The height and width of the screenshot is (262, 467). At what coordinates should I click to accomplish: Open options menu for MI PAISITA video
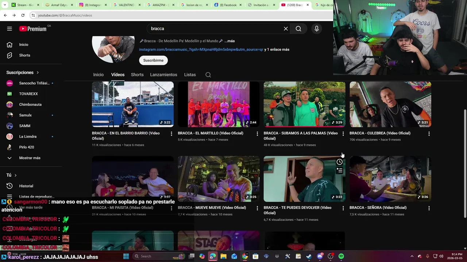(x=171, y=208)
